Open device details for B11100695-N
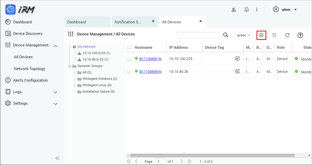 pos(150,71)
